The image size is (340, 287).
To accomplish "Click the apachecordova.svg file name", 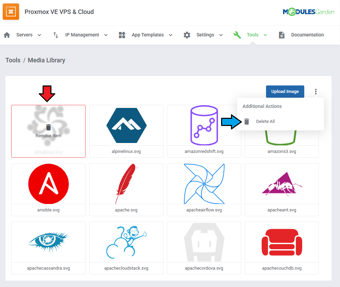I will tap(204, 268).
